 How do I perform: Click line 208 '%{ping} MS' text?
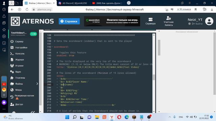tap(69, 93)
